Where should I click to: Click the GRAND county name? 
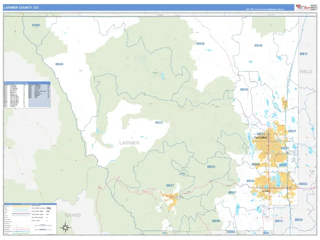(72, 215)
